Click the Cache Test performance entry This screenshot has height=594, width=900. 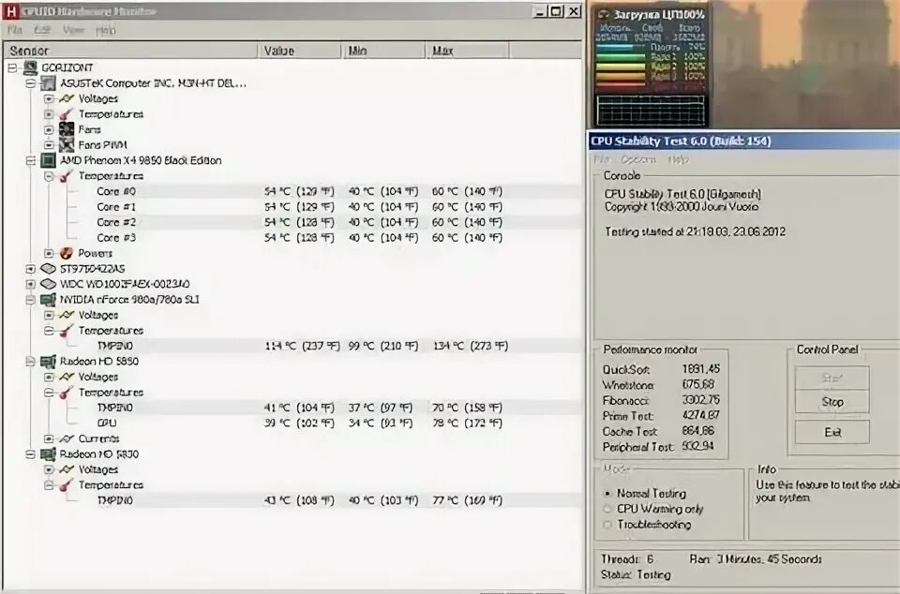point(658,431)
